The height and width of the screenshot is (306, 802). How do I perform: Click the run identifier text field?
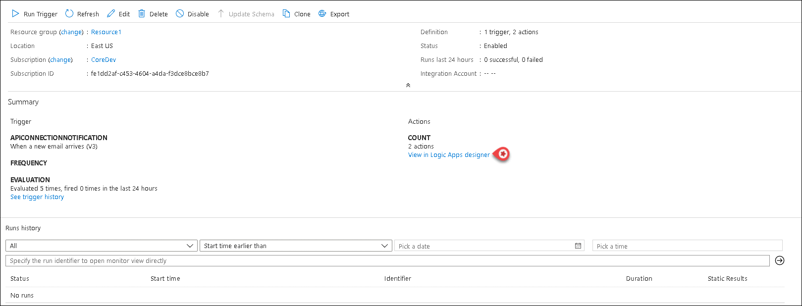tap(386, 261)
